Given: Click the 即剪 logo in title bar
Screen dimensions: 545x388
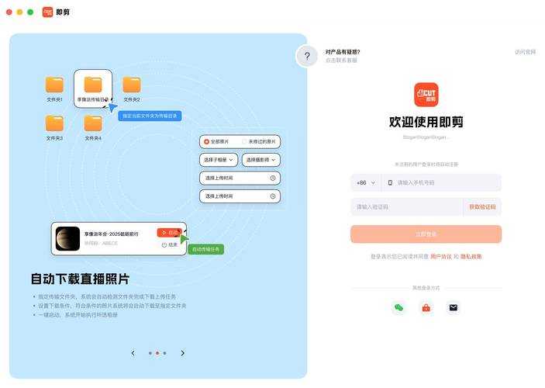Looking at the screenshot, I should tap(47, 12).
